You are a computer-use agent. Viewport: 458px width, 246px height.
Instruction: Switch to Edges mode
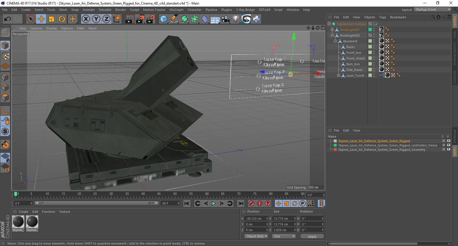[x=5, y=87]
